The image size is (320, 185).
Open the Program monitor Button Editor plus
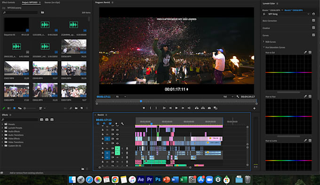(254, 108)
